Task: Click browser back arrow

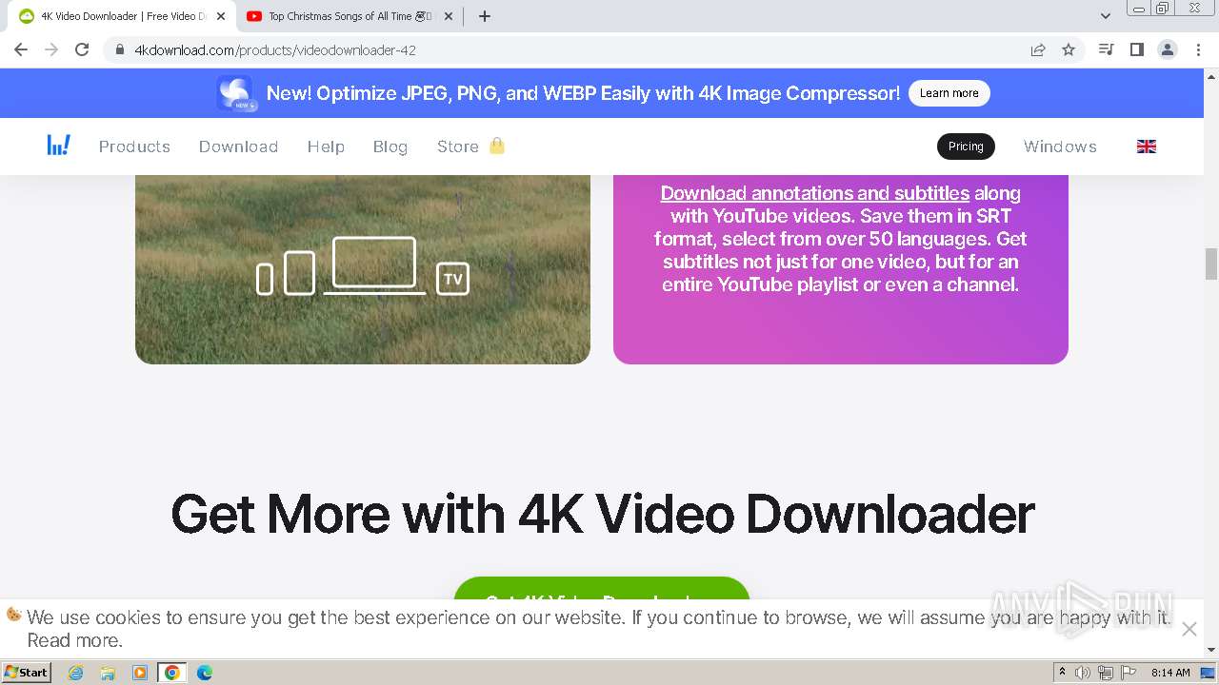Action: [21, 49]
